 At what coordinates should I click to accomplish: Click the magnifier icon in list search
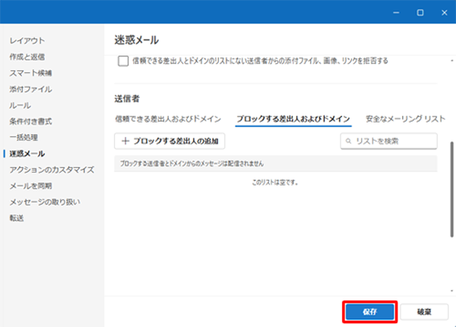point(348,141)
